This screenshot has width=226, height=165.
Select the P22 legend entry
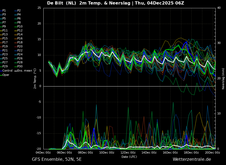pyautogui.click(x=20, y=51)
